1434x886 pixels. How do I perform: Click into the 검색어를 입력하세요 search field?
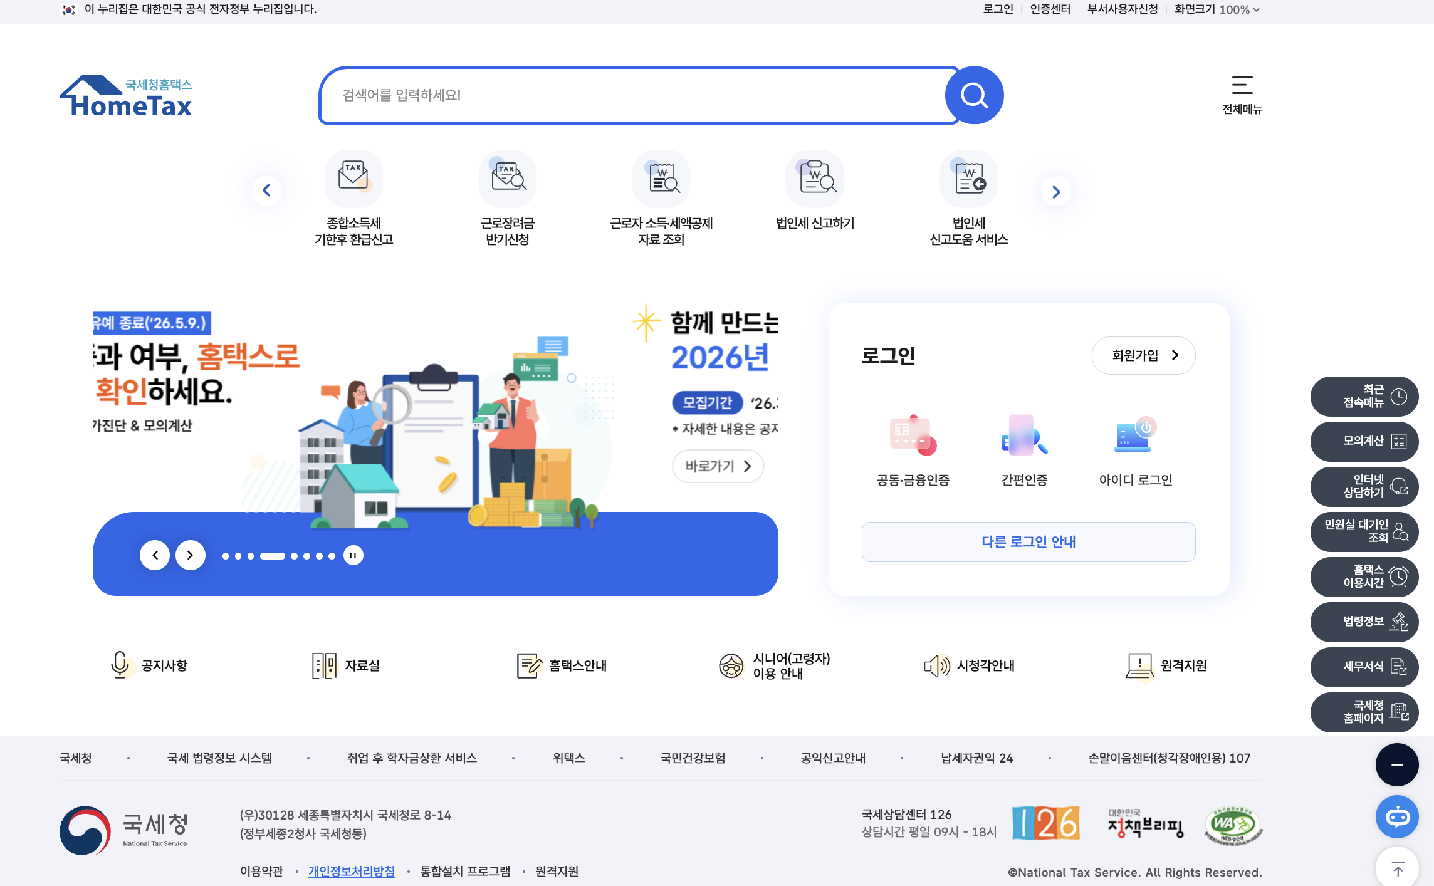click(633, 95)
